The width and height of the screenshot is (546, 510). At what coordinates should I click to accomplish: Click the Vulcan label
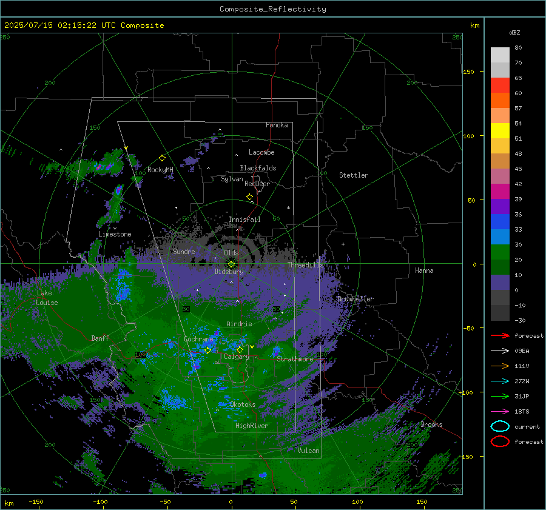coord(308,451)
